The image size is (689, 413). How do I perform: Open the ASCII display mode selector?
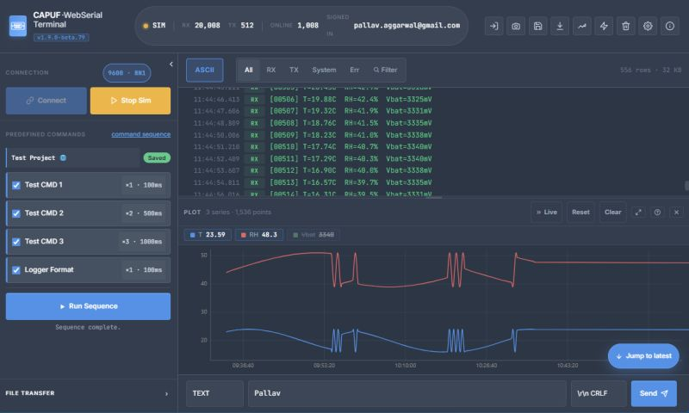pyautogui.click(x=205, y=71)
